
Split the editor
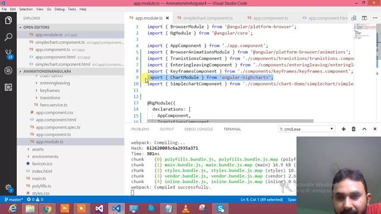click(x=364, y=18)
